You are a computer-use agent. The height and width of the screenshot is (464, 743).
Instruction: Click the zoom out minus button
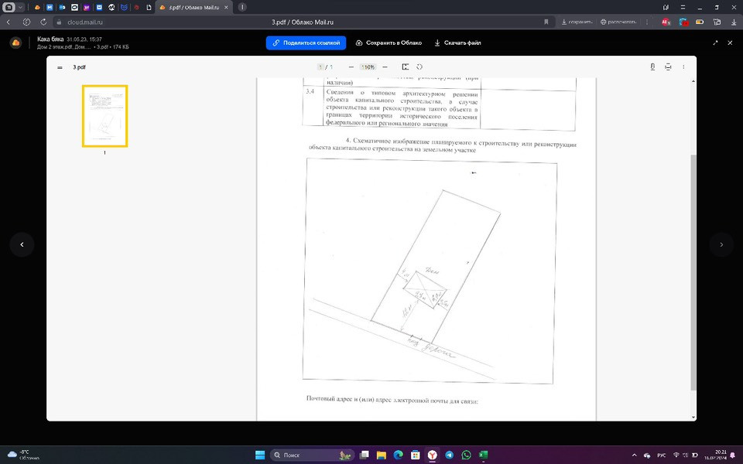pyautogui.click(x=351, y=67)
